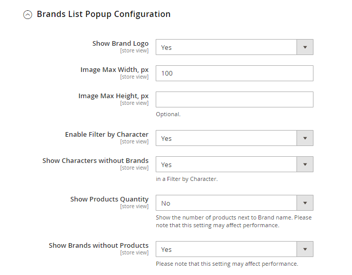
Task: Click the Show Brand Logo dropdown arrow
Action: click(305, 47)
